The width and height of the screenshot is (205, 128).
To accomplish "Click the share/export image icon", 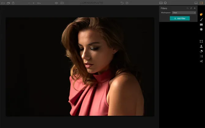I will click(13, 3).
